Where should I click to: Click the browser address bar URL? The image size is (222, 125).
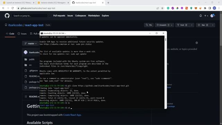tap(38, 8)
